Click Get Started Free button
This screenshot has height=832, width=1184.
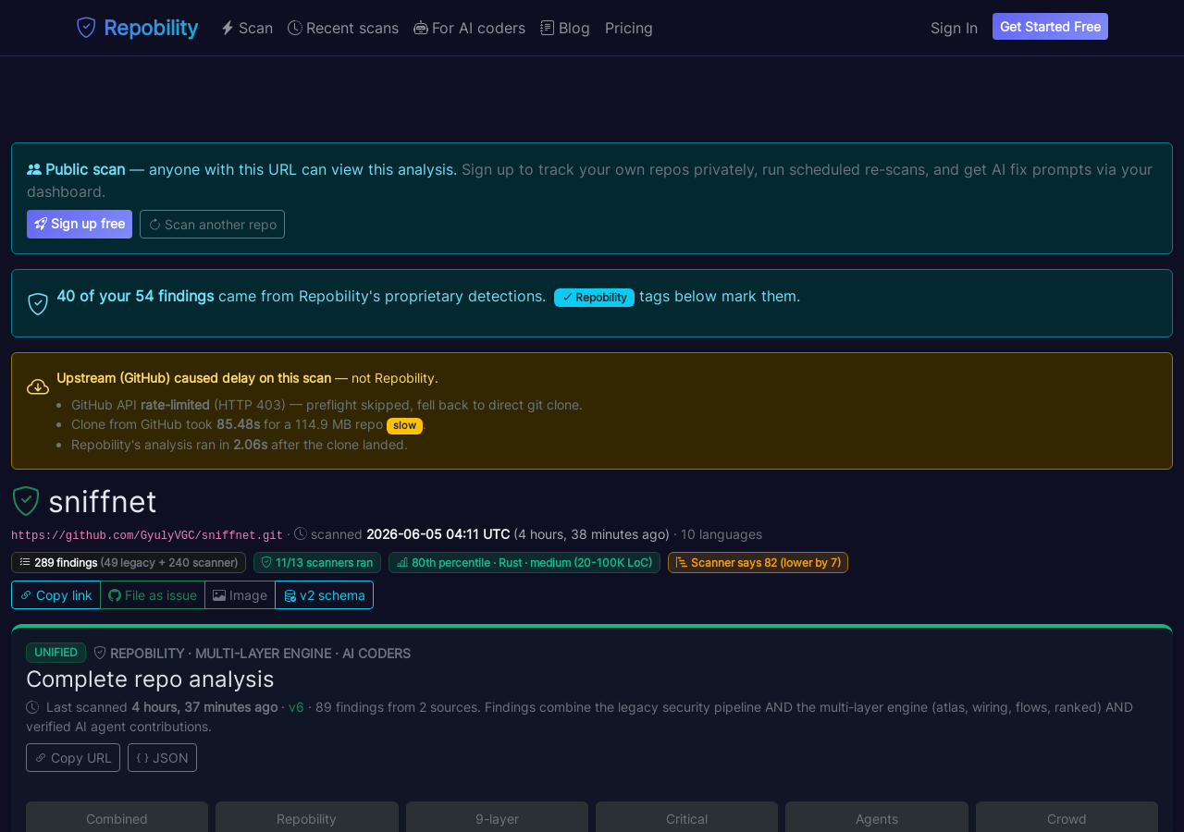point(1050,27)
